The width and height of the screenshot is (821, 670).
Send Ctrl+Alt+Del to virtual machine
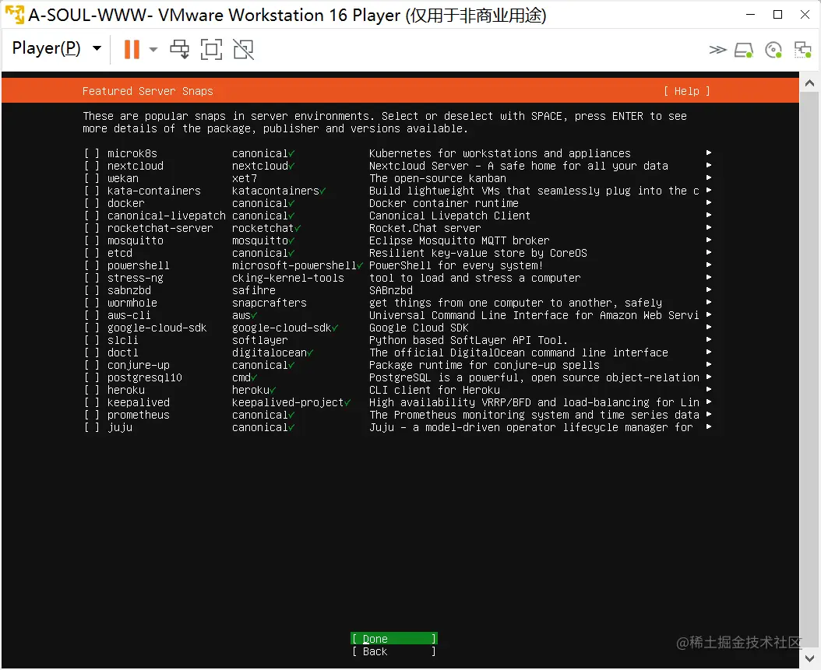coord(180,50)
